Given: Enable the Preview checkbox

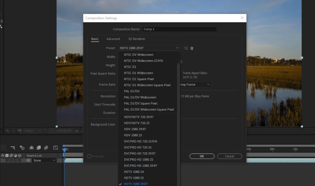Looking at the screenshot, I should pyautogui.click(x=89, y=156).
